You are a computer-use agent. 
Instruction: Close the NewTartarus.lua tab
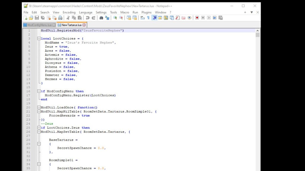84,25
